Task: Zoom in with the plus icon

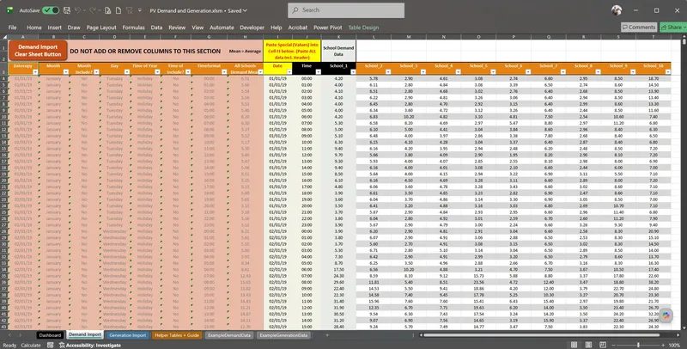Action: point(663,346)
